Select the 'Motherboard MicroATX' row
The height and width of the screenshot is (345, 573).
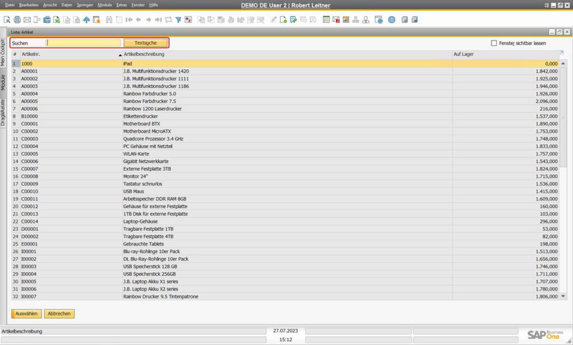(x=285, y=132)
